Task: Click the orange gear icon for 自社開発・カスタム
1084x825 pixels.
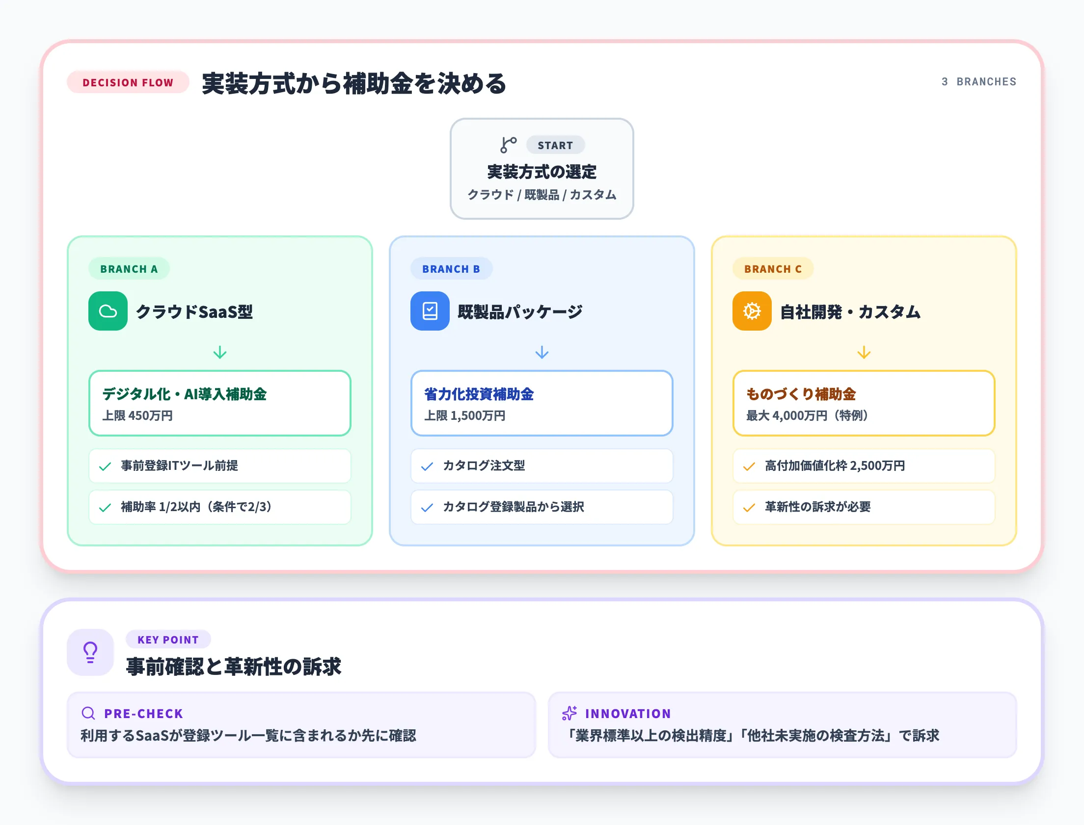Action: coord(752,311)
